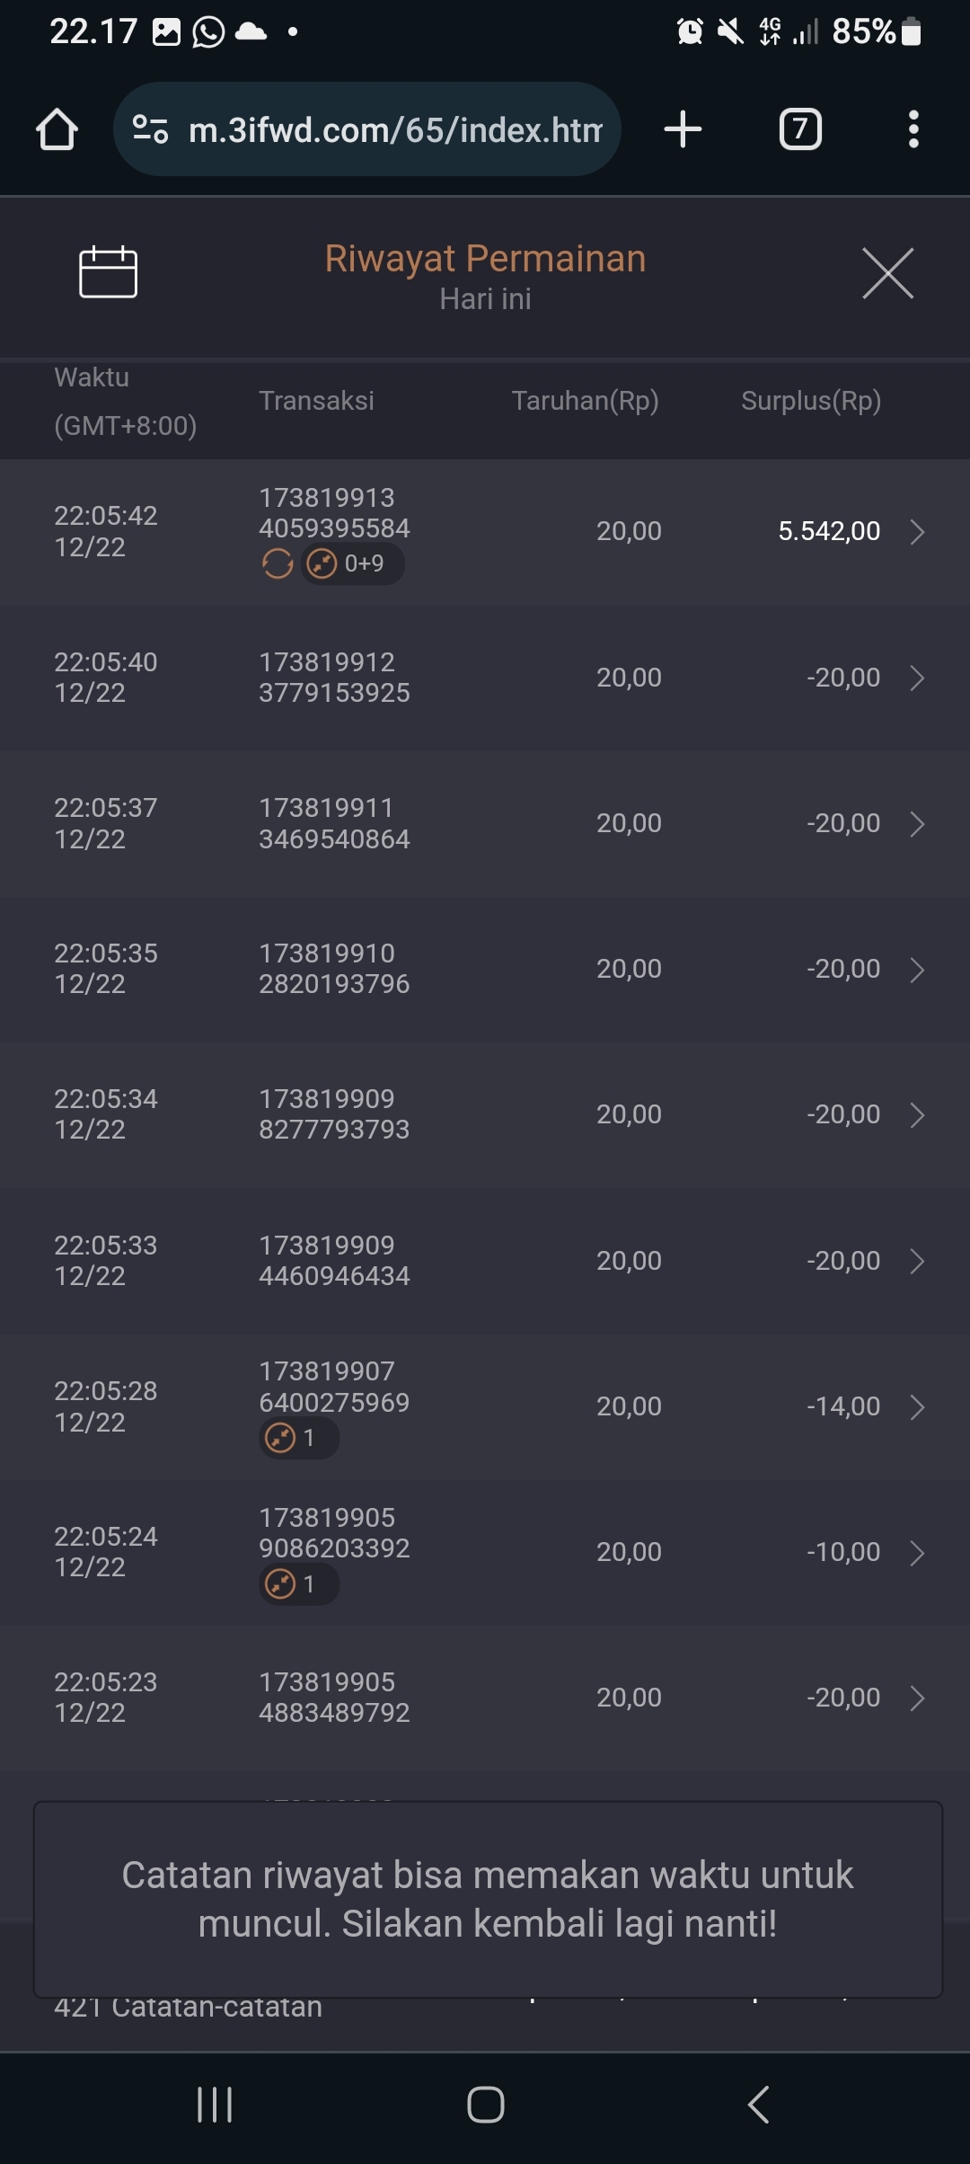Tap the browser home icon
The height and width of the screenshot is (2164, 970).
(x=57, y=129)
